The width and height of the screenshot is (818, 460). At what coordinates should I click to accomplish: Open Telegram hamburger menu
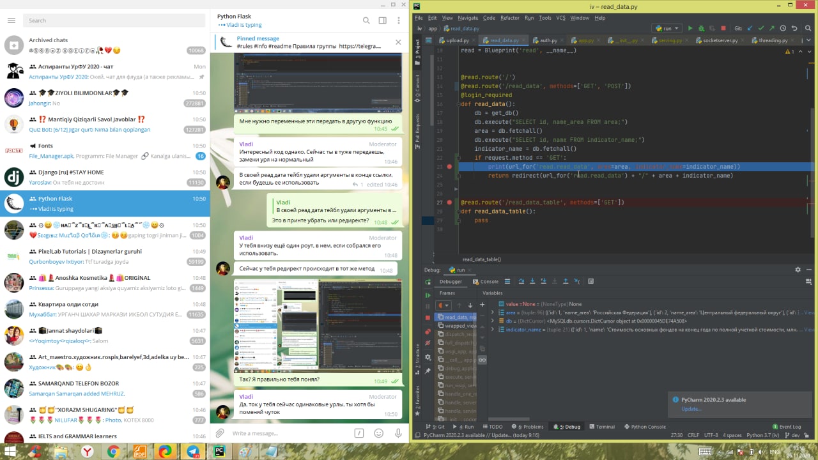pos(11,20)
